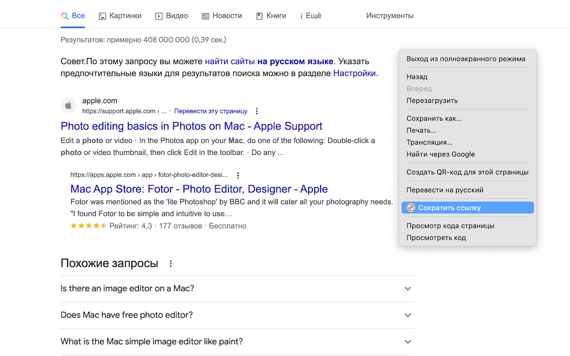Image resolution: width=570 pixels, height=356 pixels.
Task: Open the Mac App Store Fotor result link
Action: pyautogui.click(x=199, y=189)
